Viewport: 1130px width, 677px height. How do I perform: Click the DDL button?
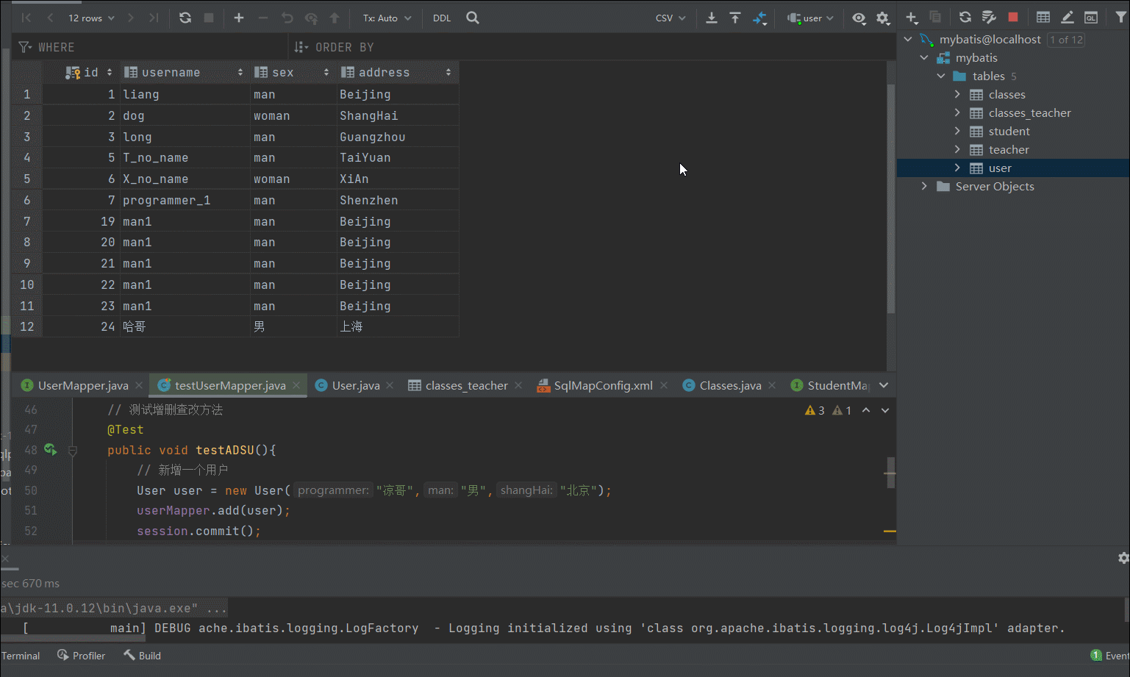coord(442,18)
